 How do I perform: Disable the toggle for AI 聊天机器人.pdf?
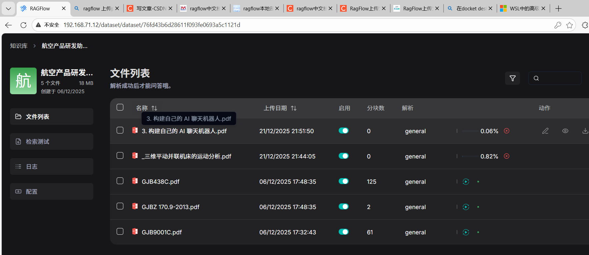(344, 130)
